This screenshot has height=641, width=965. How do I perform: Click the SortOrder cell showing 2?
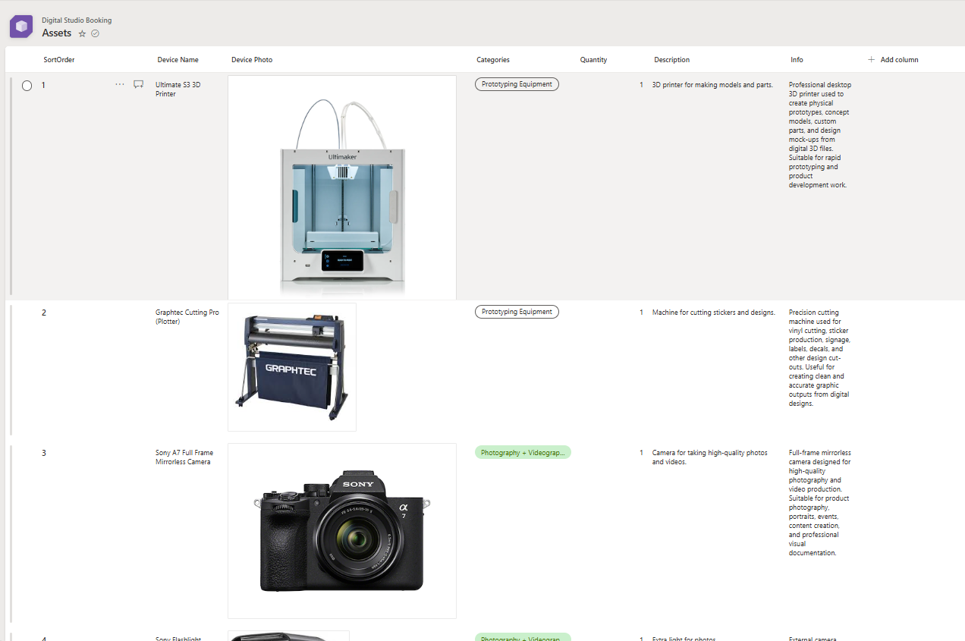pos(43,313)
